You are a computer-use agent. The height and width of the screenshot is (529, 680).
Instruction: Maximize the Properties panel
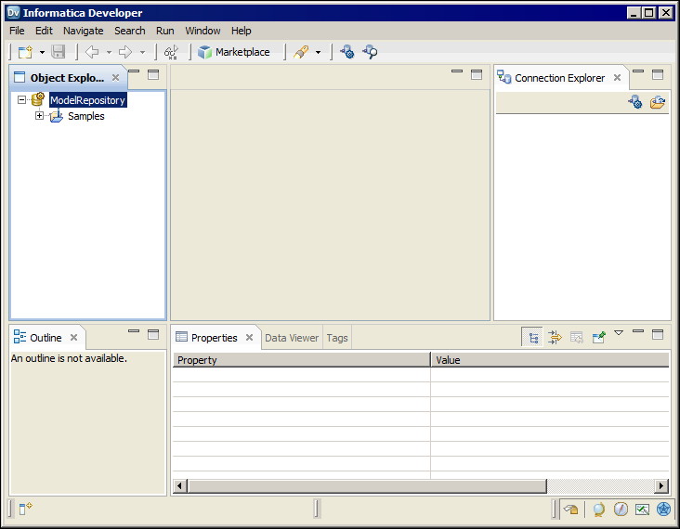point(658,334)
